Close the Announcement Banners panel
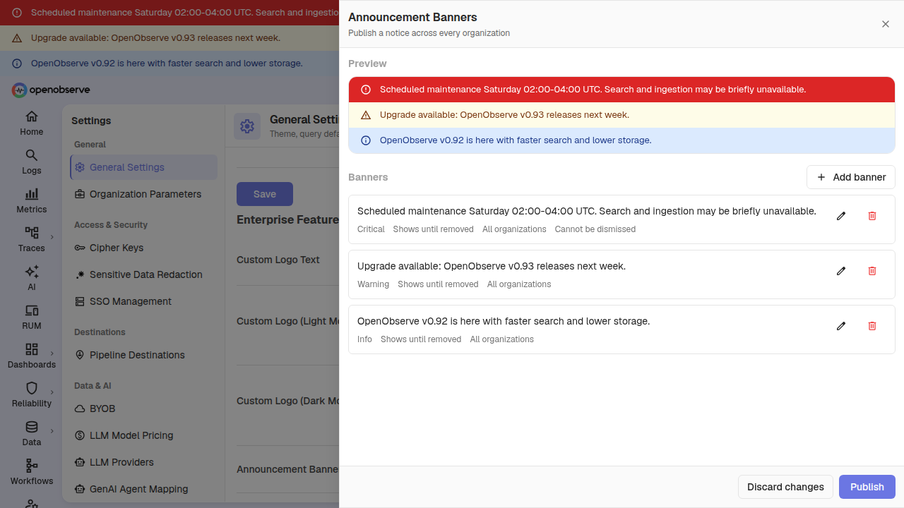Screen dimensions: 904x508 pyautogui.click(x=886, y=24)
